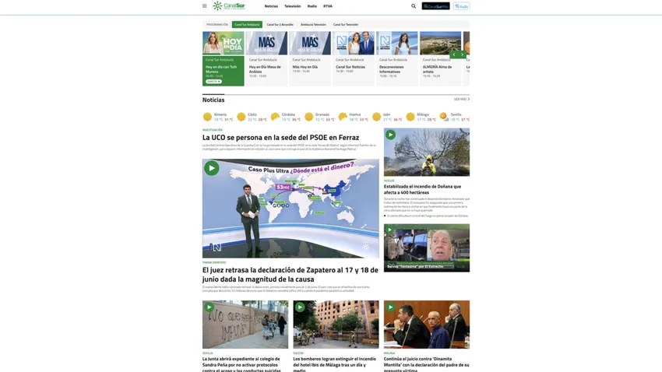Play the El Estrecho ship video
This screenshot has width=662, height=372.
[x=390, y=230]
